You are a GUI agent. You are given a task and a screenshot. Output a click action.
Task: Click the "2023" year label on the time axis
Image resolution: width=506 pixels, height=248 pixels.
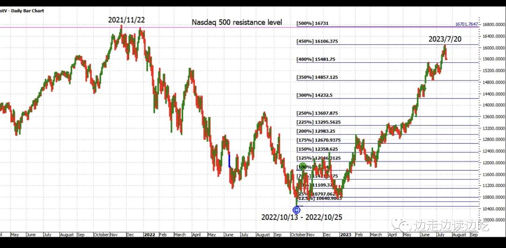(345, 235)
